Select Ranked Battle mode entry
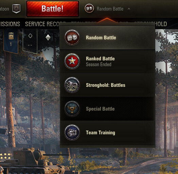Screen dimensions: 178x174 click(x=107, y=61)
